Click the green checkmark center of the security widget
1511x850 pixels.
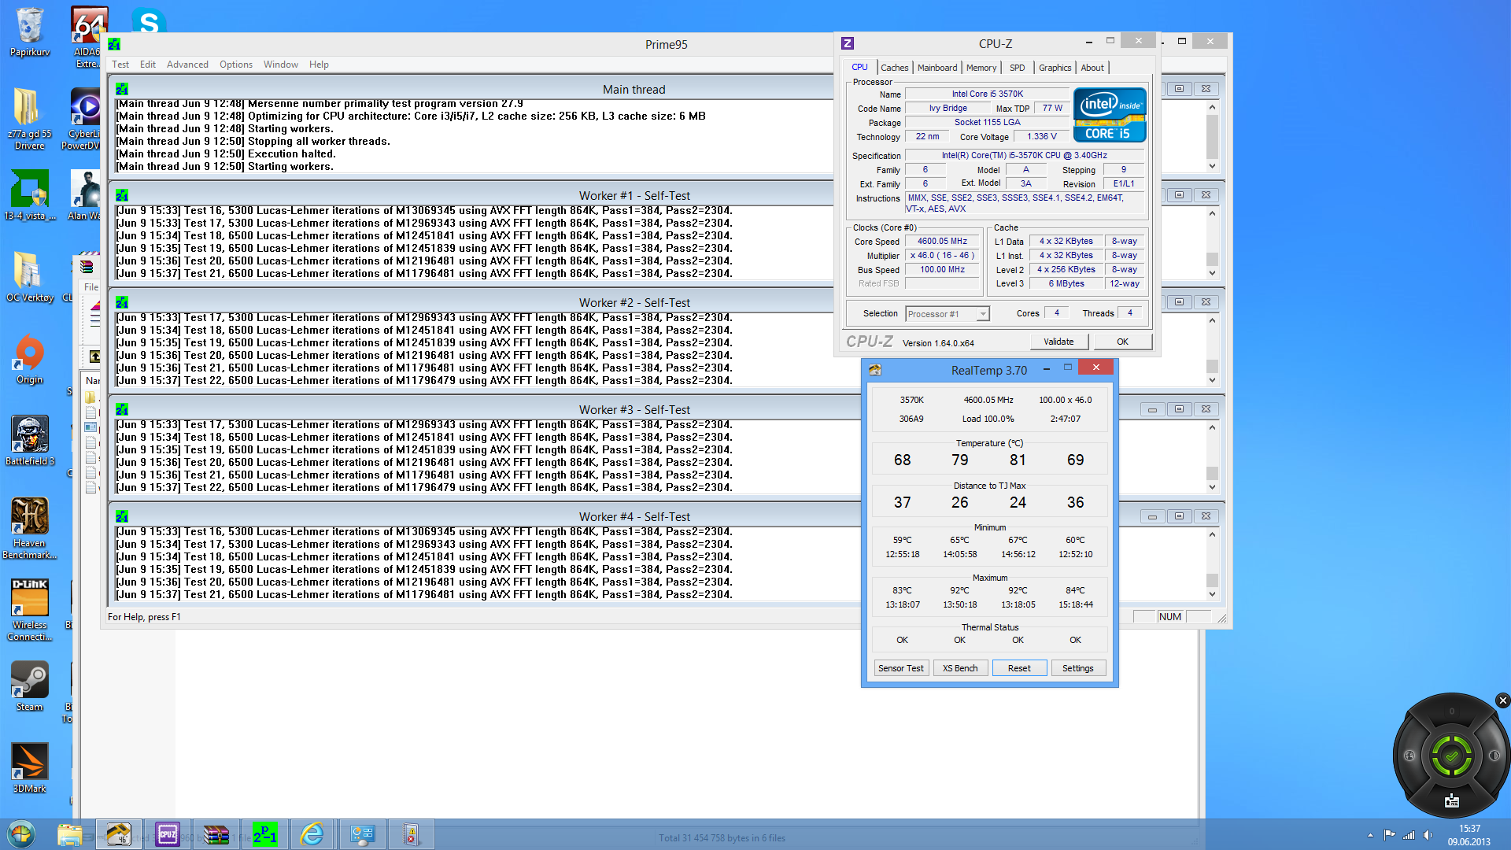pyautogui.click(x=1452, y=756)
